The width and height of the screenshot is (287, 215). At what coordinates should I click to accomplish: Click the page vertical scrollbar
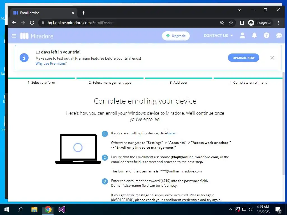(284, 123)
